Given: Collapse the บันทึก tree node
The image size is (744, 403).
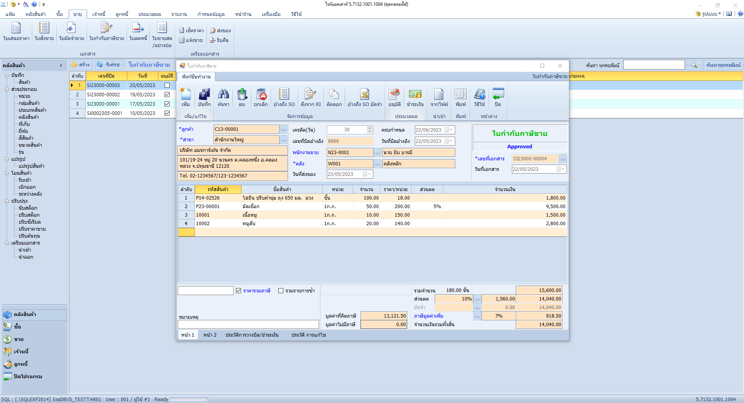Looking at the screenshot, I should click(x=7, y=75).
